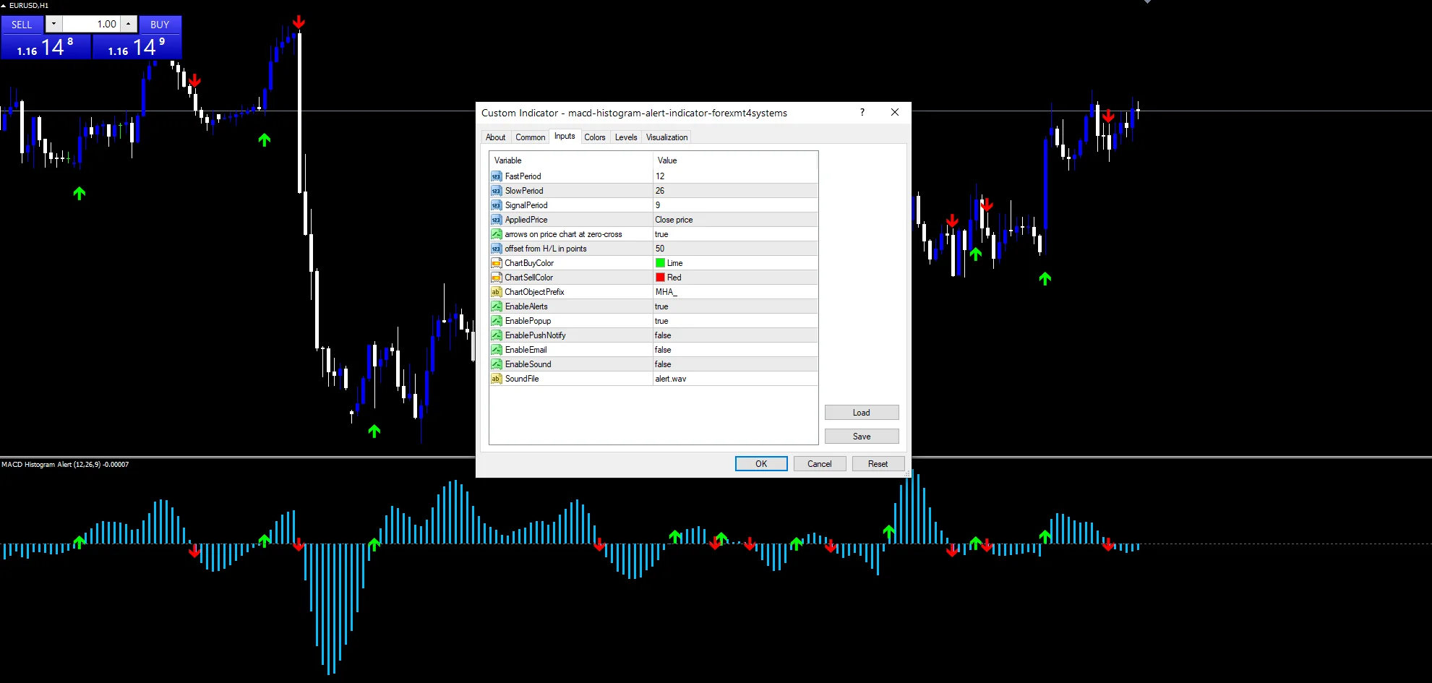Click the MACD Histogram Alert indicator label
The width and height of the screenshot is (1432, 683).
pos(65,465)
